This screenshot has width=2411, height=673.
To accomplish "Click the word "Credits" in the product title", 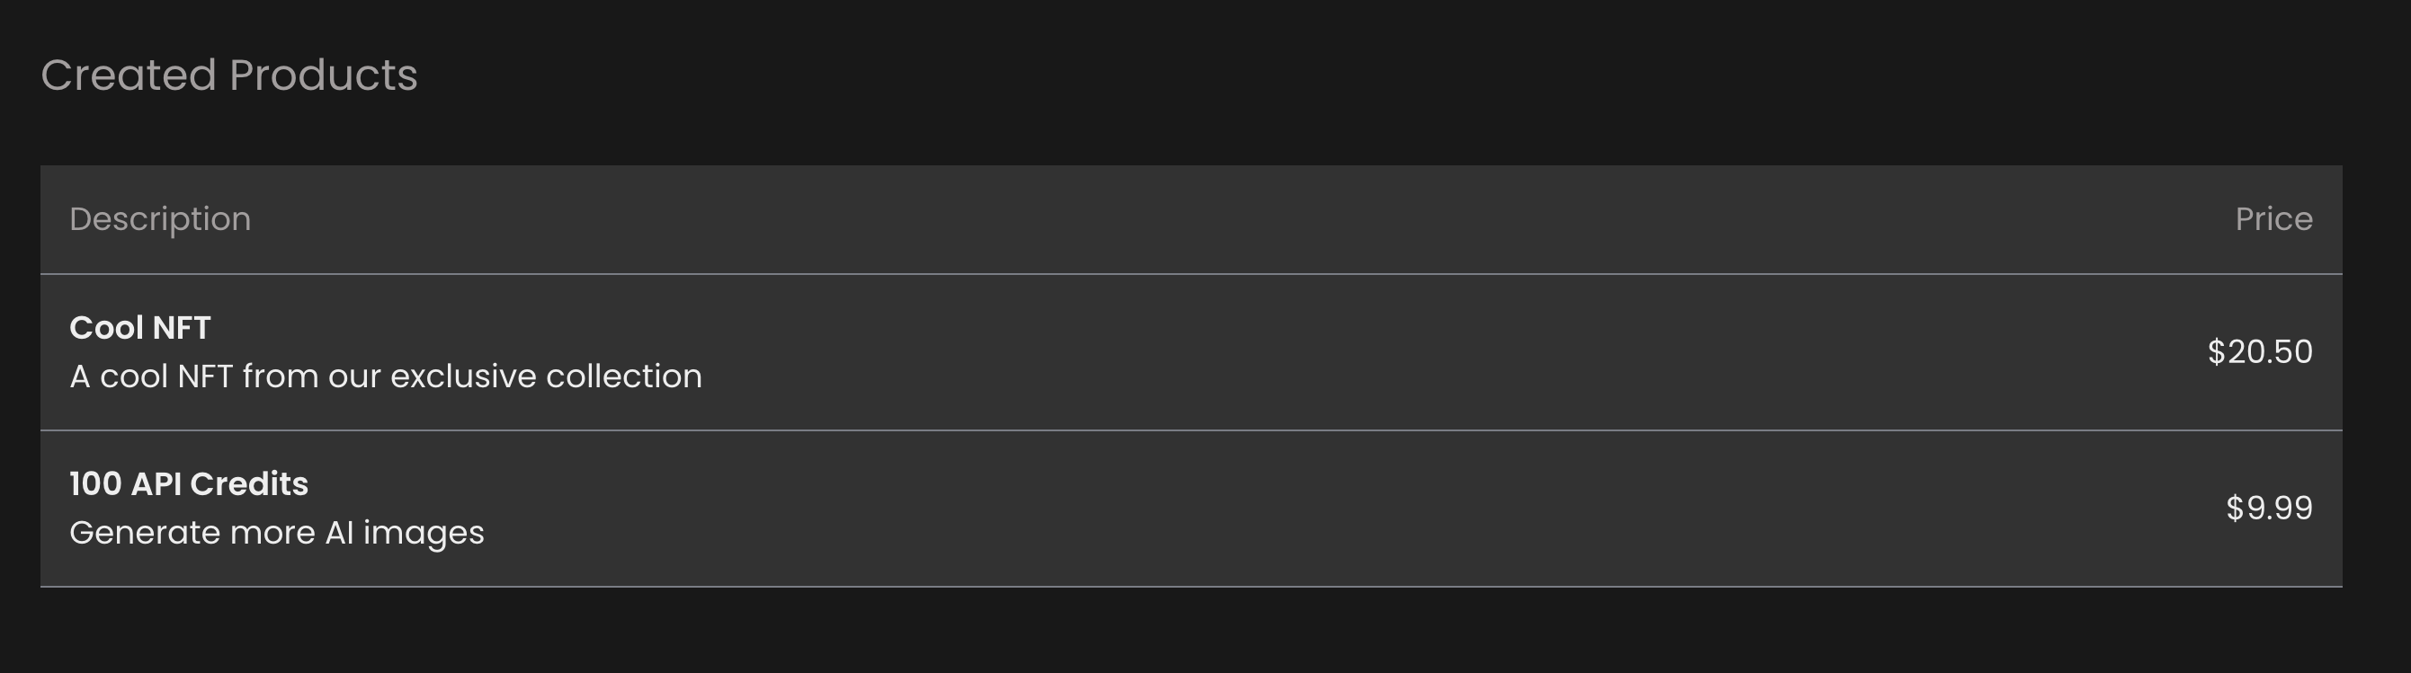I will [x=249, y=483].
